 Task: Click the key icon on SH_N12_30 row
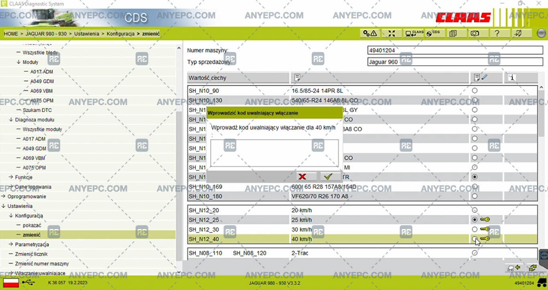click(485, 229)
